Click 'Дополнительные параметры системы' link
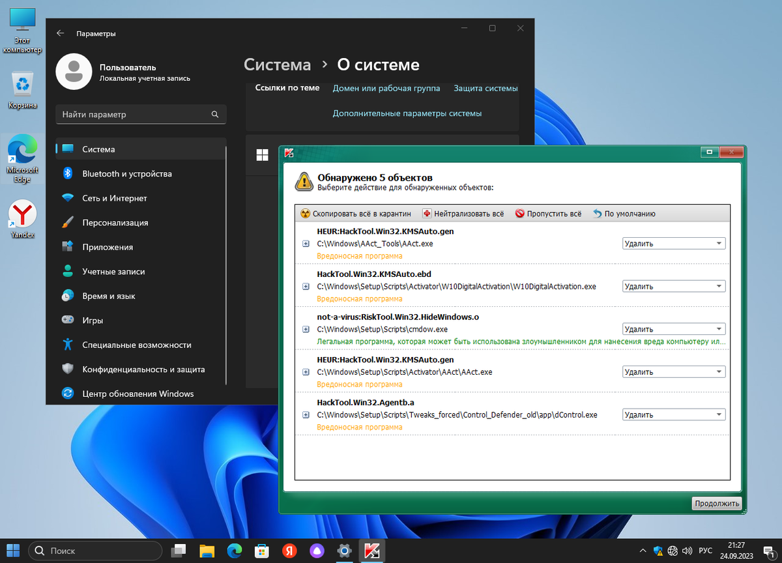Screen dimensions: 782x563 point(407,113)
